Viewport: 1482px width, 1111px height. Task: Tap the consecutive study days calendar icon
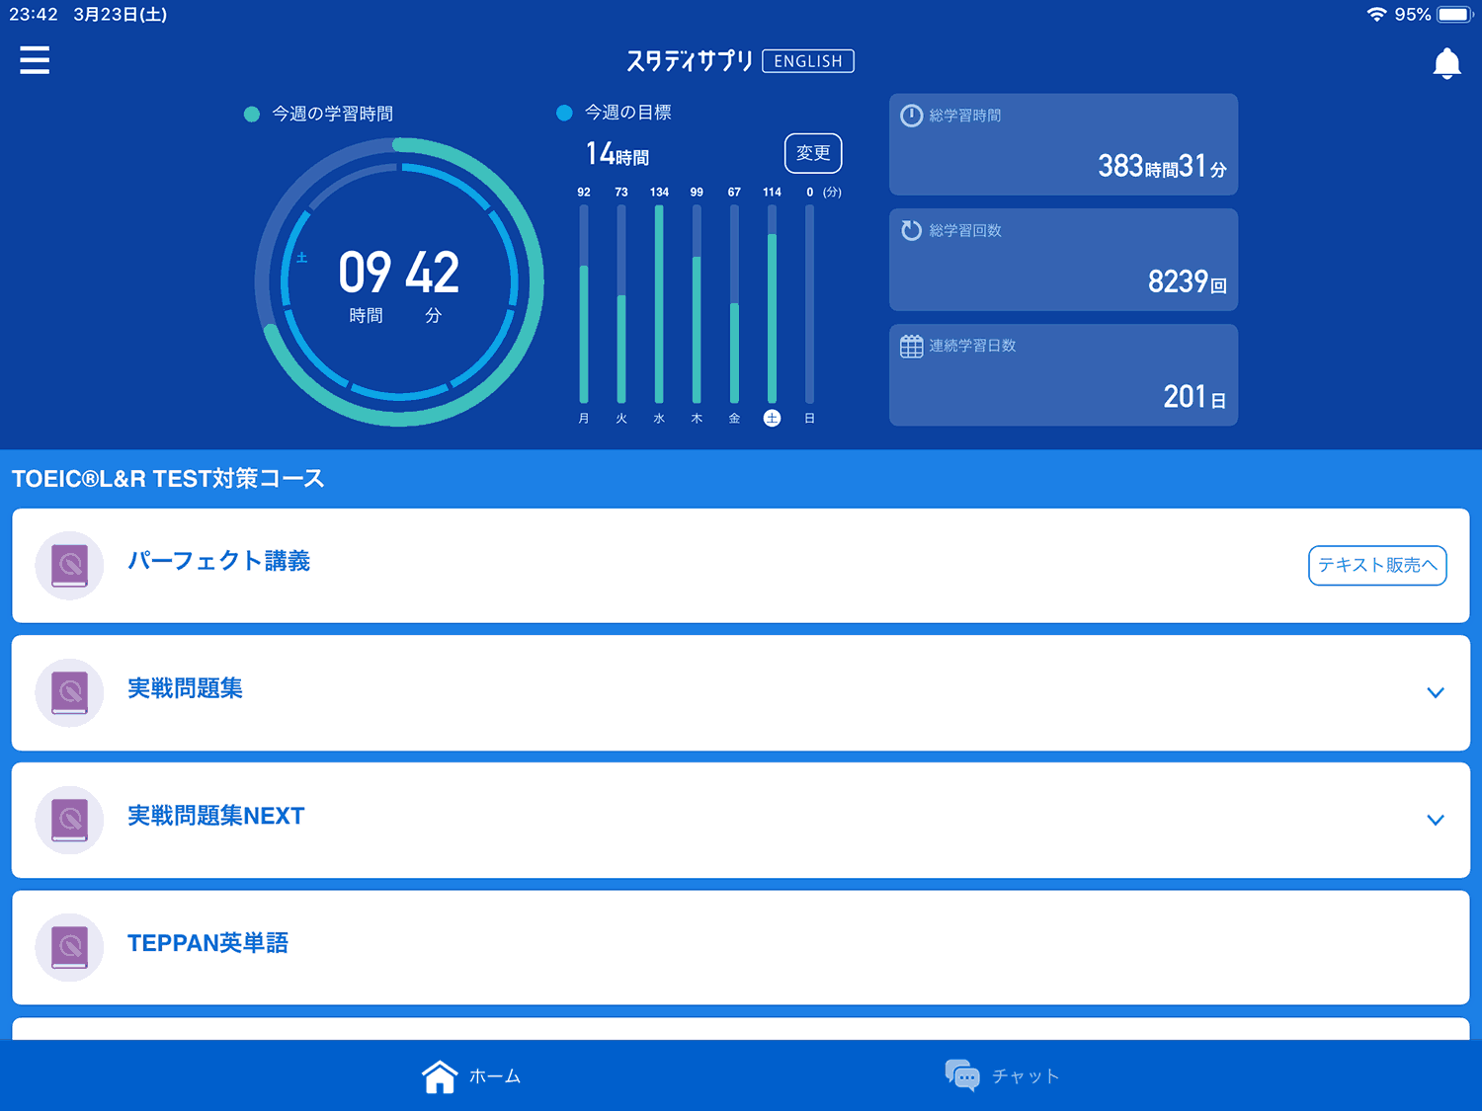point(911,346)
